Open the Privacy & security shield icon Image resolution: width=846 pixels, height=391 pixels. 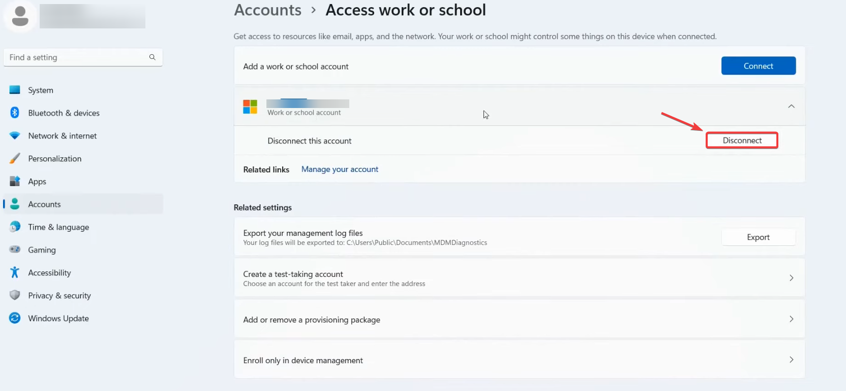coord(15,295)
